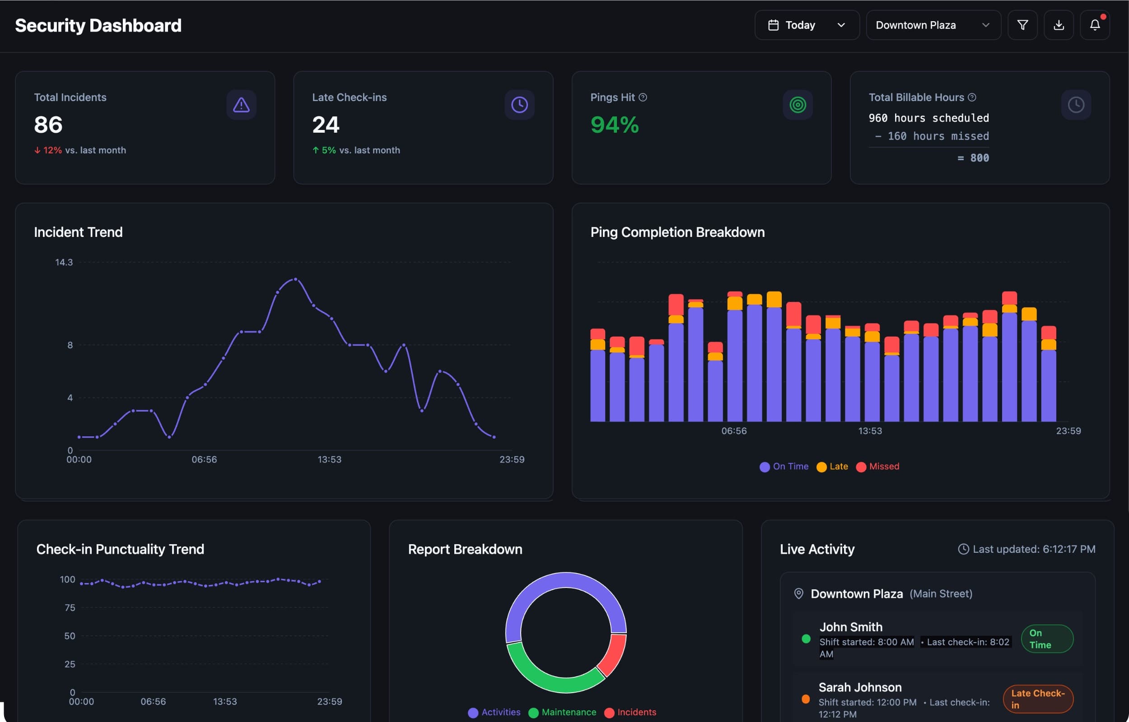Screen dimensions: 1129x722
Task: Open notifications via the bell icon
Action: [1095, 25]
